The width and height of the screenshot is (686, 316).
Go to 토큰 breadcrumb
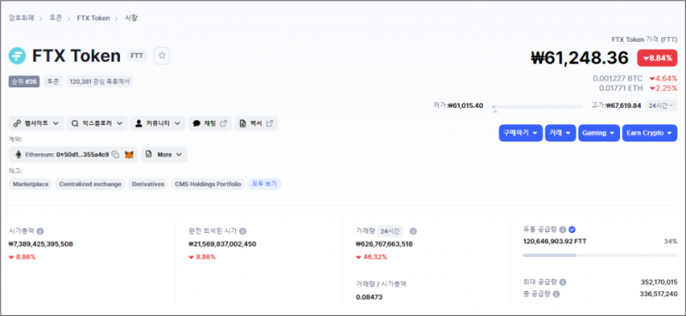[56, 18]
